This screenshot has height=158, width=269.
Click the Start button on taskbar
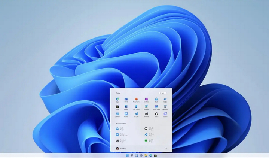(x=127, y=155)
